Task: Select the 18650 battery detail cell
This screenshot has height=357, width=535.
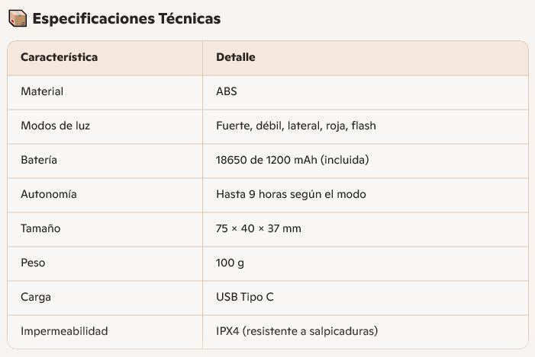Action: [x=292, y=160]
